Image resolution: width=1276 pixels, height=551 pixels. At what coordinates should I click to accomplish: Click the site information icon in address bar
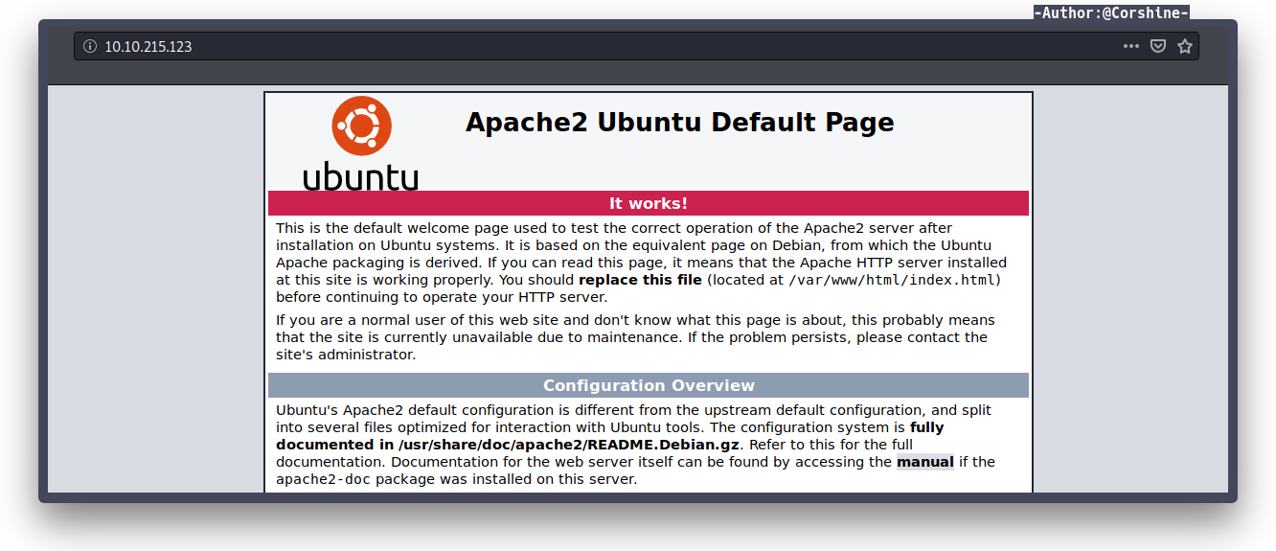tap(90, 46)
